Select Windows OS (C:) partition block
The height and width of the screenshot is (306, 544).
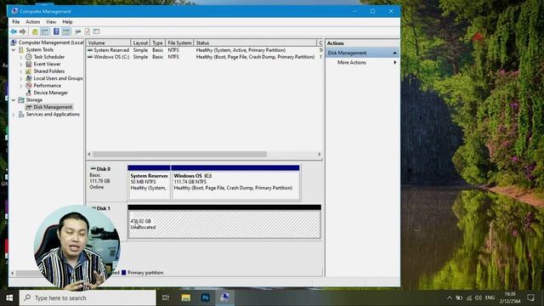(235, 183)
